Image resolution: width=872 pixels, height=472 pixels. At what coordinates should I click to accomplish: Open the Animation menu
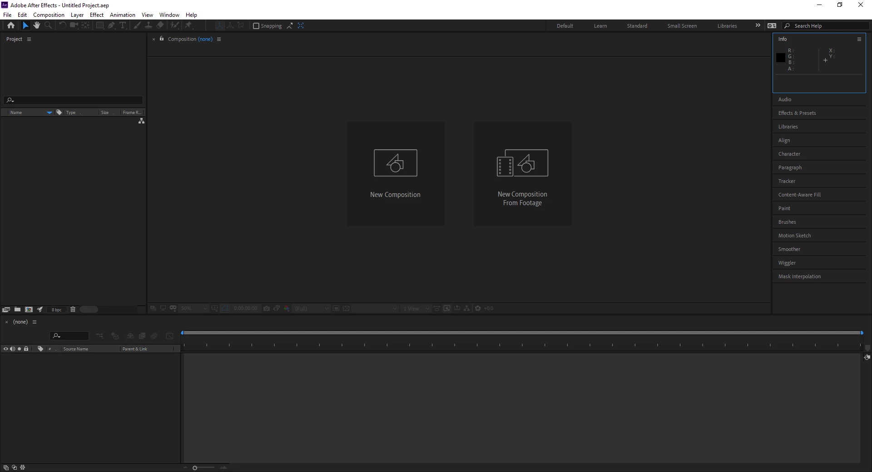click(123, 15)
